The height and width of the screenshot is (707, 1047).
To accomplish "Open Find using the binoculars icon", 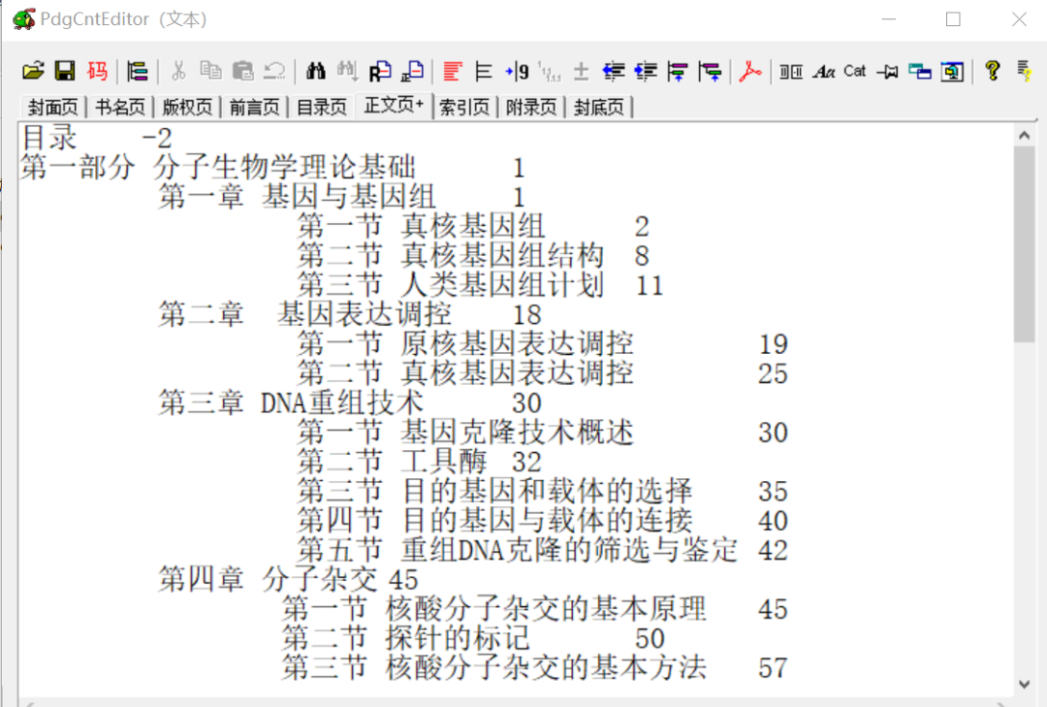I will [x=314, y=70].
